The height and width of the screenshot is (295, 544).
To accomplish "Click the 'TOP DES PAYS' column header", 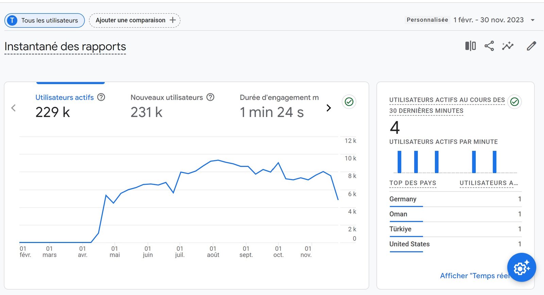I will pos(413,183).
